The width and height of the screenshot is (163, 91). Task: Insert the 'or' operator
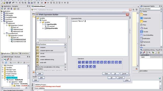coord(83,62)
